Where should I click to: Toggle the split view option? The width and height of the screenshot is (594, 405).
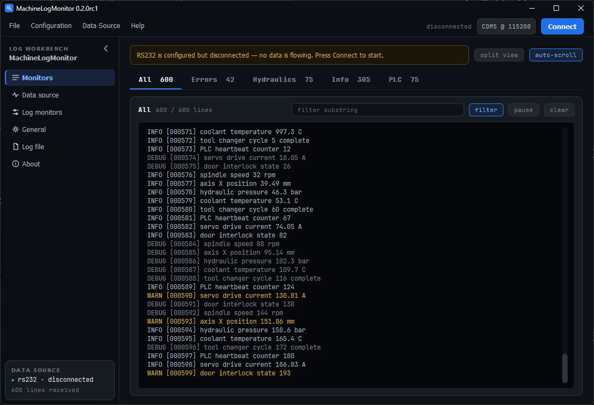coord(499,55)
